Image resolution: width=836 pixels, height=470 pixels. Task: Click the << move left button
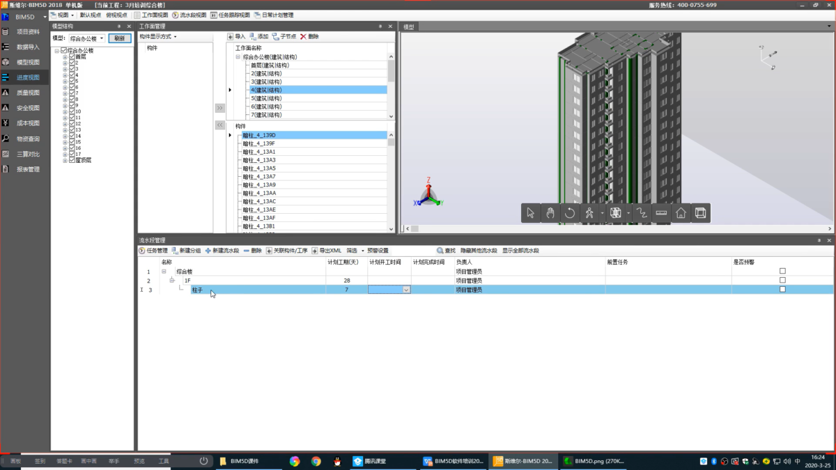click(x=220, y=125)
